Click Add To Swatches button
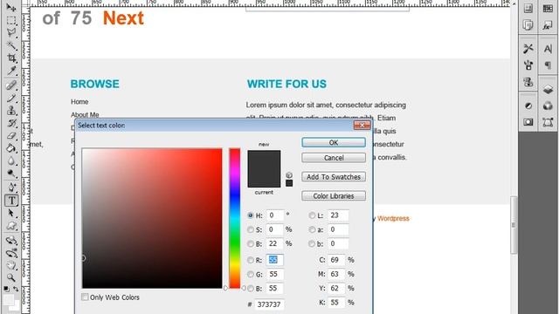The image size is (559, 314). pos(334,177)
